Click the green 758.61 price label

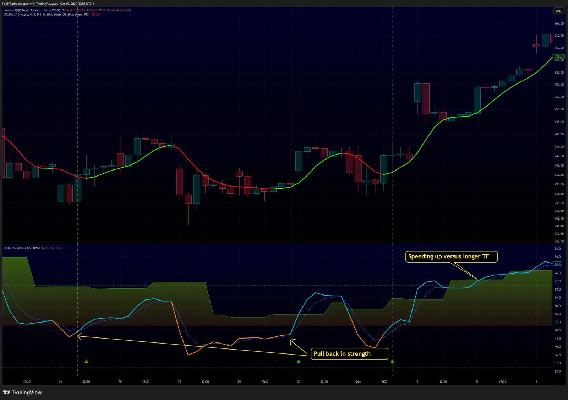pyautogui.click(x=559, y=56)
